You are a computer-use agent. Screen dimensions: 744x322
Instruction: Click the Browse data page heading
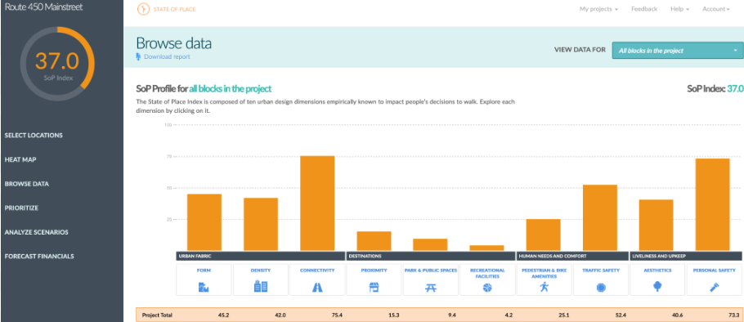coord(173,43)
